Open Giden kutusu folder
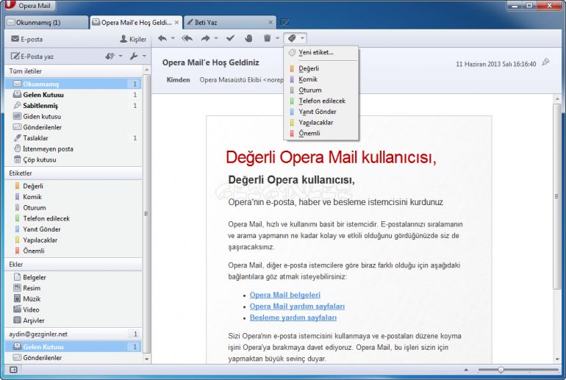Image resolution: width=566 pixels, height=380 pixels. (74, 117)
